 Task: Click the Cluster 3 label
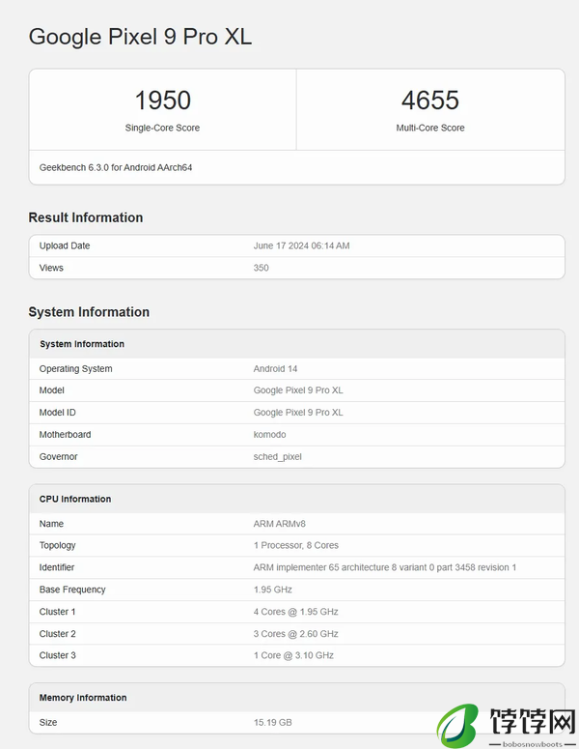tap(57, 655)
